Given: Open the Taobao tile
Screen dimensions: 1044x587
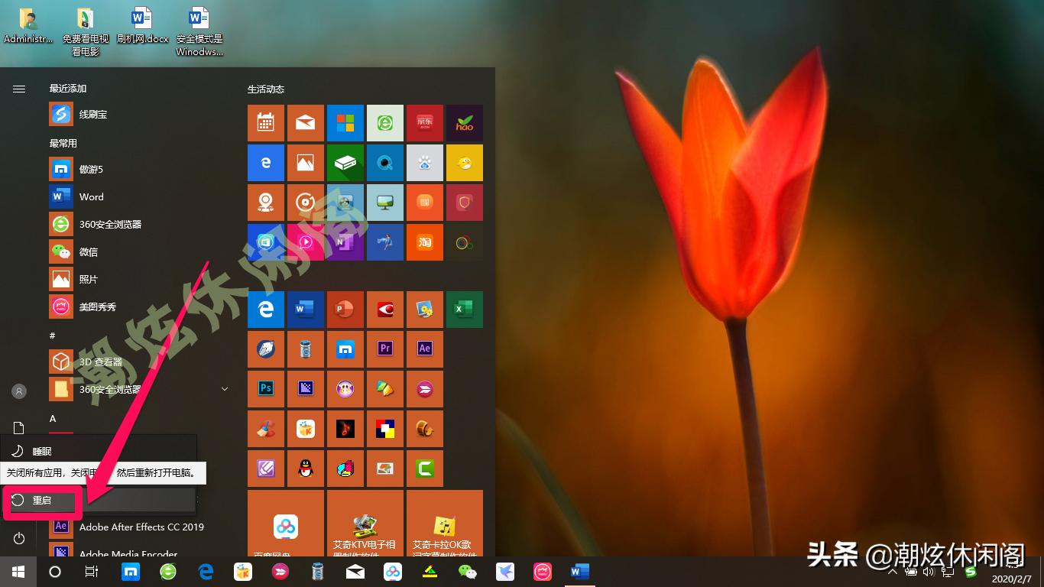Looking at the screenshot, I should (425, 242).
